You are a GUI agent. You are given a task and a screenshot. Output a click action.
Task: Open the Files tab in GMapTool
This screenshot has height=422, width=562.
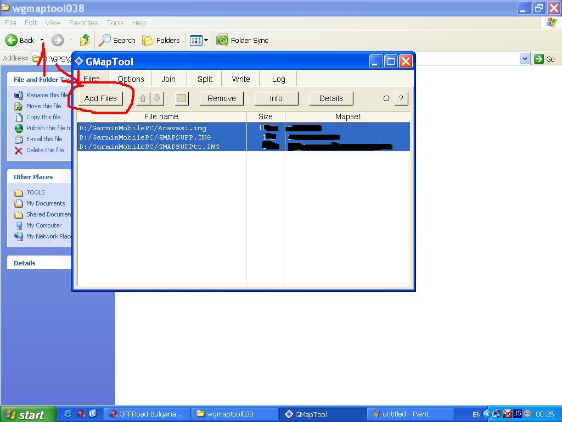[x=92, y=79]
